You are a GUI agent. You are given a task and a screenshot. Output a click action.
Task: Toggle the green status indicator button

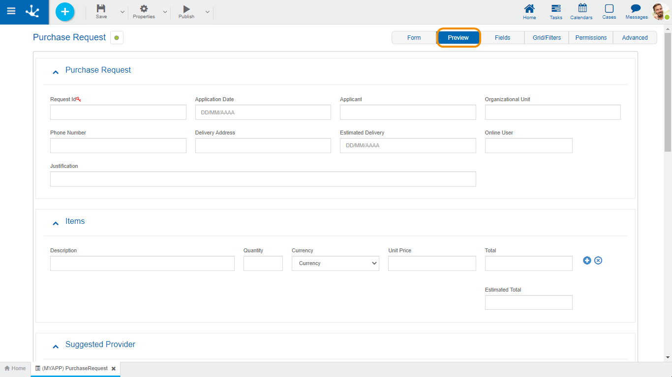coord(117,38)
